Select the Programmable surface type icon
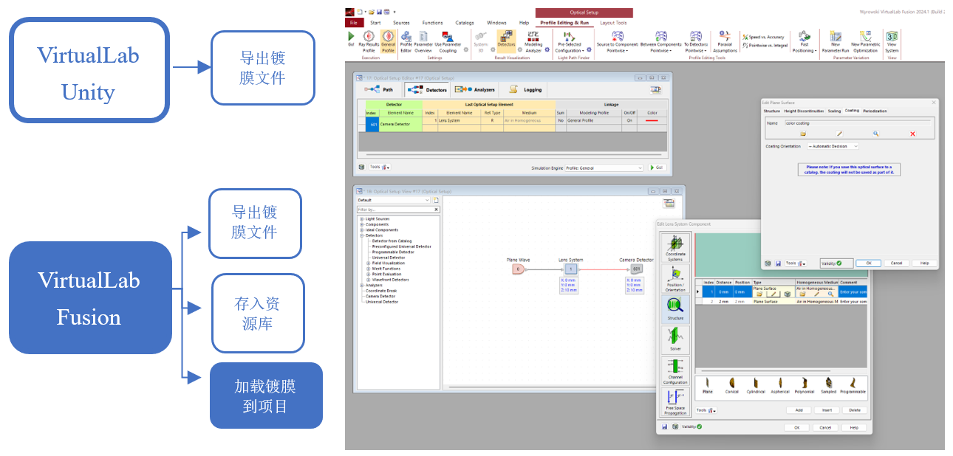This screenshot has height=456, width=953. pyautogui.click(x=853, y=383)
